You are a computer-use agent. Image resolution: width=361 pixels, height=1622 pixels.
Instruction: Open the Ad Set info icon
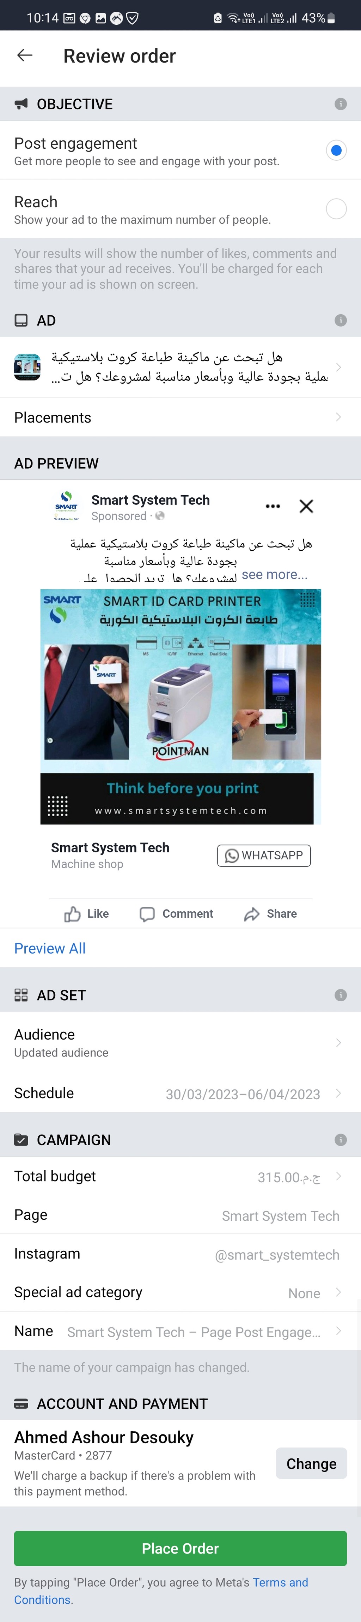[x=340, y=995]
